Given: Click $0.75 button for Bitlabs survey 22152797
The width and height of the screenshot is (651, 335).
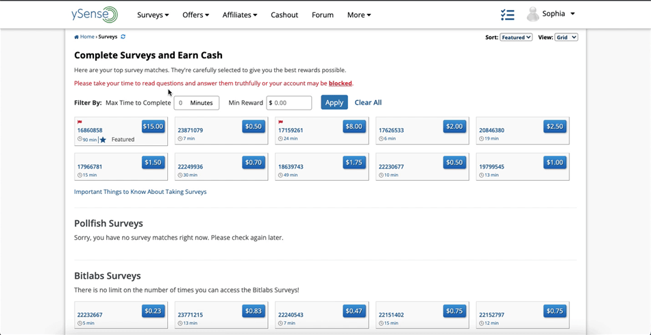Looking at the screenshot, I should (x=554, y=311).
